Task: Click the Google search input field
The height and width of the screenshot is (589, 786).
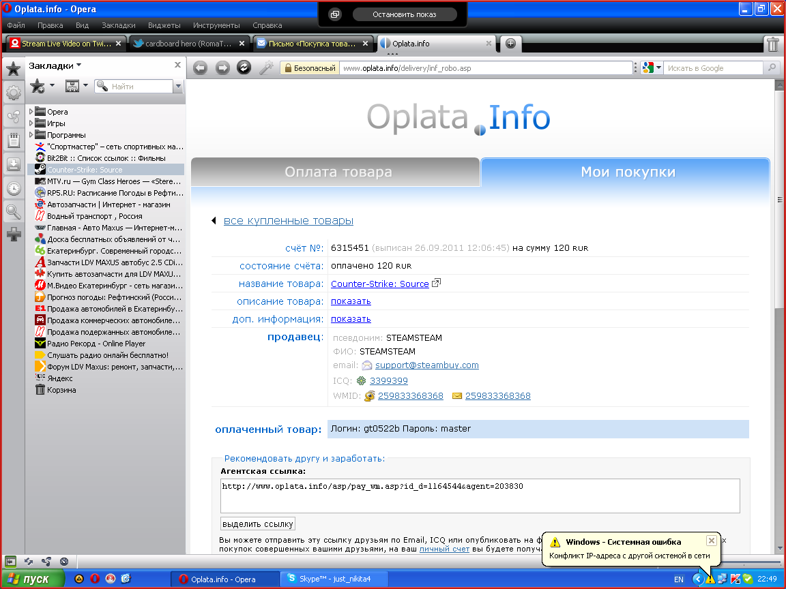Action: click(714, 68)
